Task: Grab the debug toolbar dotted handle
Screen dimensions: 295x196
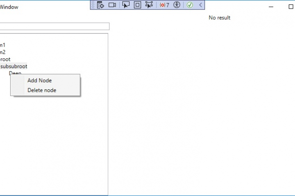Action: [x=93, y=5]
